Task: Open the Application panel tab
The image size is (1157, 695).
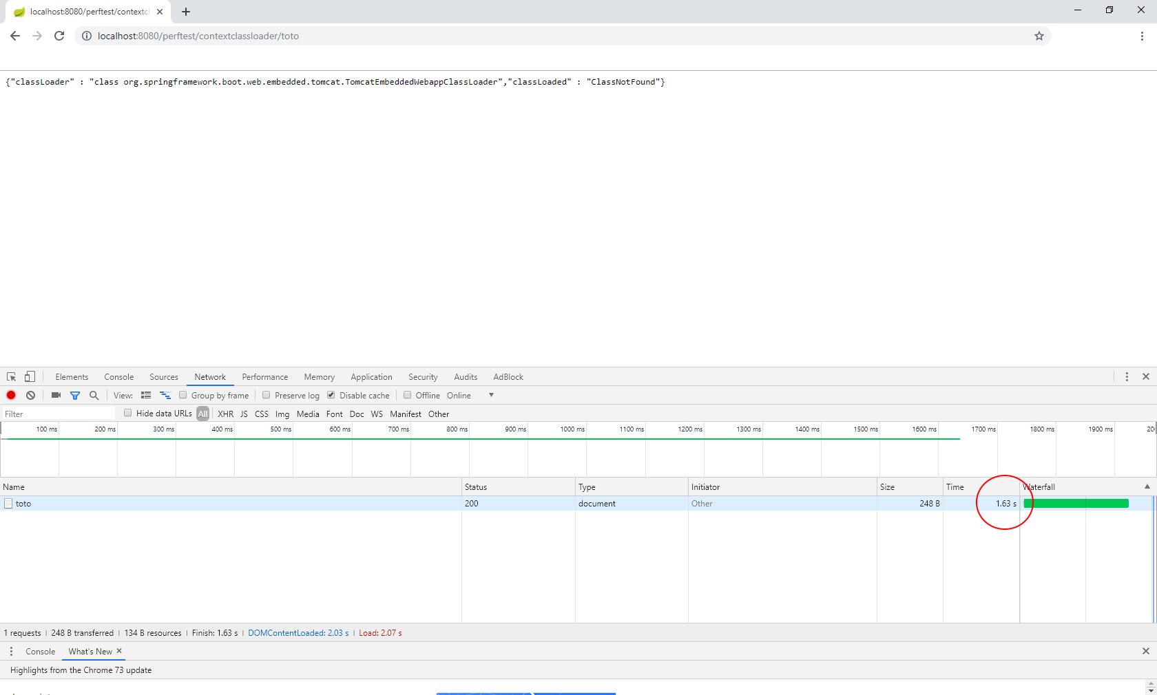Action: click(x=371, y=376)
